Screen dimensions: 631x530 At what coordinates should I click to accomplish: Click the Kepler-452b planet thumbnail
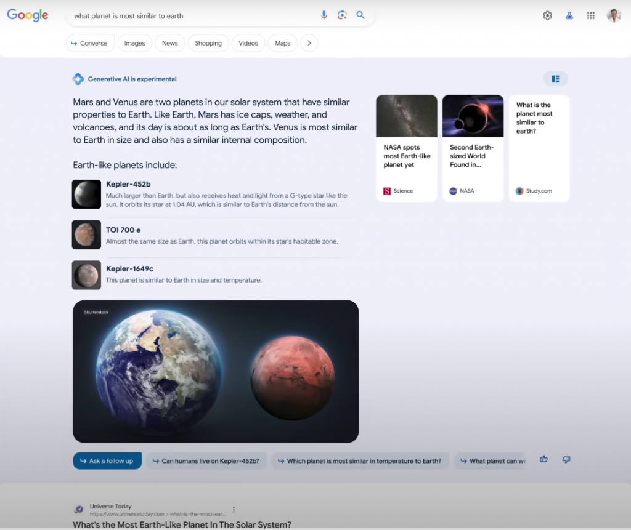(x=86, y=195)
